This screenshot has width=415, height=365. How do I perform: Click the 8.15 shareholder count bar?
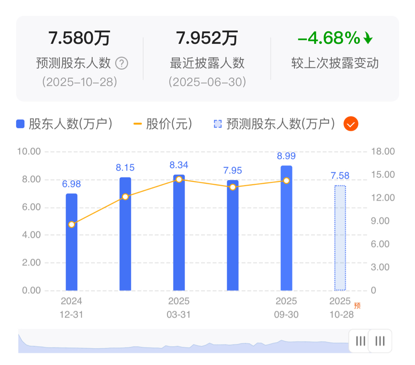click(x=125, y=234)
